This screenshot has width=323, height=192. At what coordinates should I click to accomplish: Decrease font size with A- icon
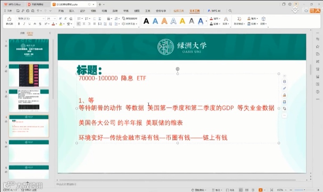(66, 18)
